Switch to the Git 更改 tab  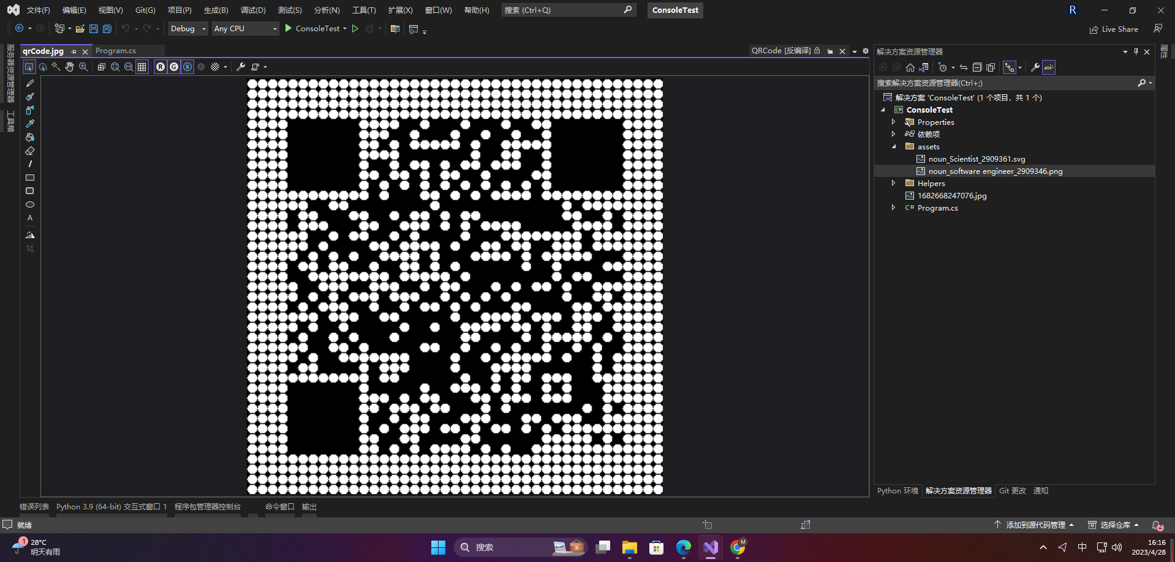(x=1013, y=491)
